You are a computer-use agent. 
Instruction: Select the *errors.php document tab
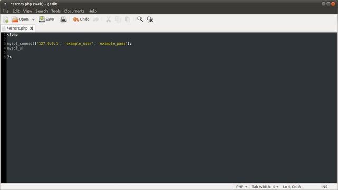point(17,28)
